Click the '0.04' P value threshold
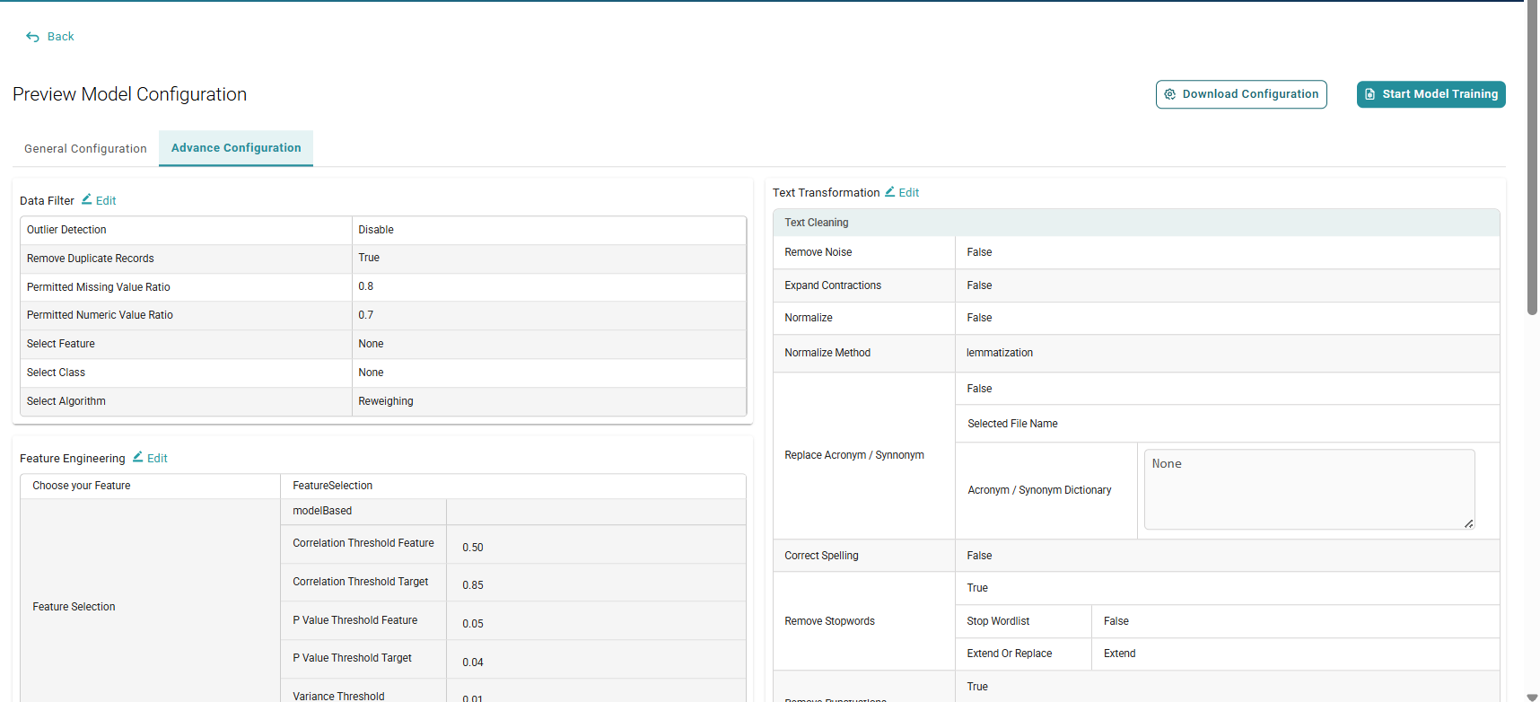 point(473,663)
